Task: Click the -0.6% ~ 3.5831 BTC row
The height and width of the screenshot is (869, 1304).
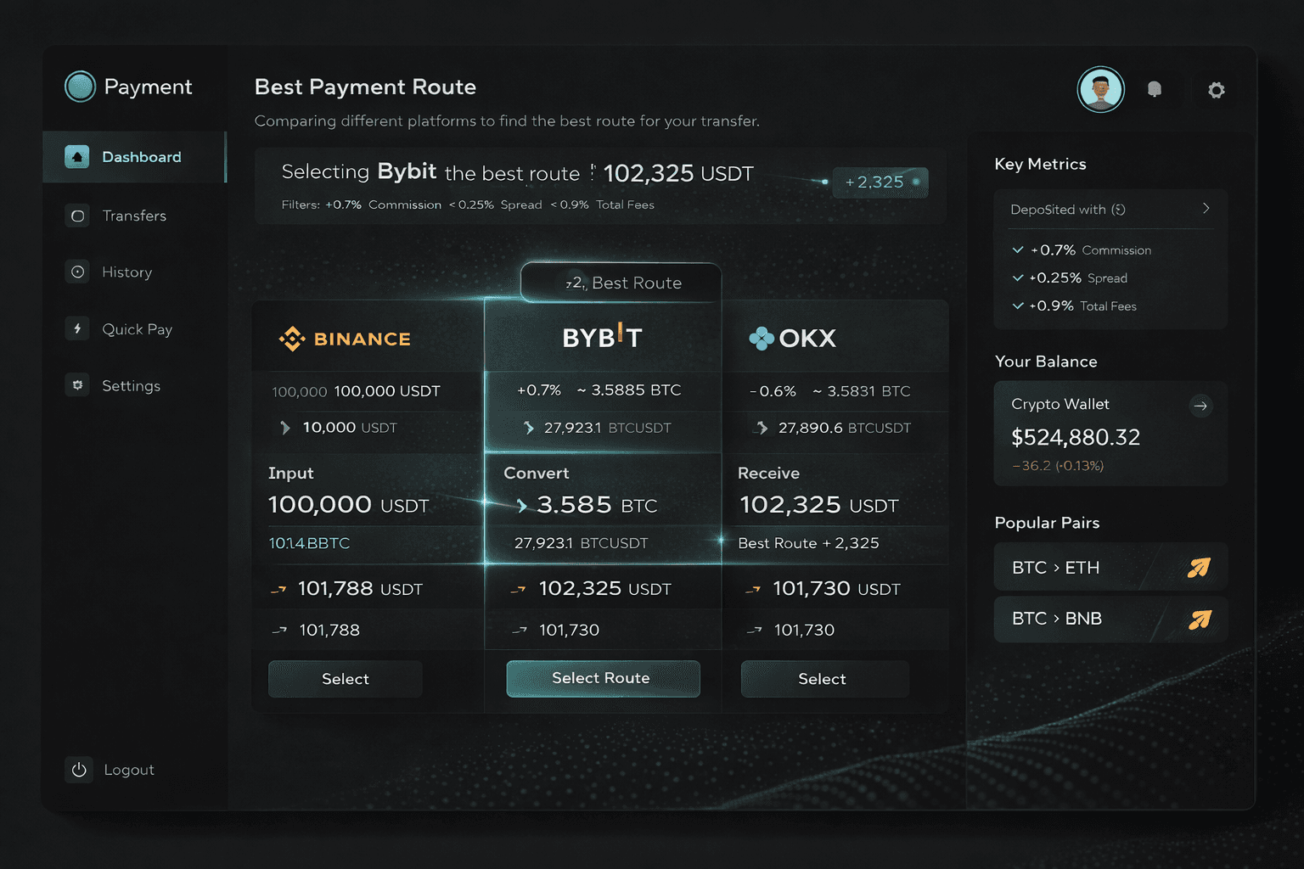Action: coord(829,391)
